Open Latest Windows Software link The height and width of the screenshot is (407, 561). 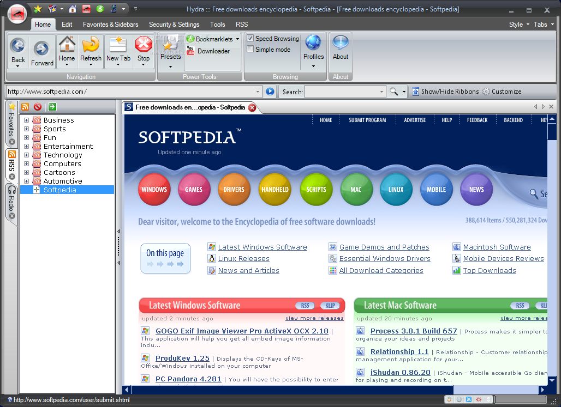pyautogui.click(x=262, y=247)
